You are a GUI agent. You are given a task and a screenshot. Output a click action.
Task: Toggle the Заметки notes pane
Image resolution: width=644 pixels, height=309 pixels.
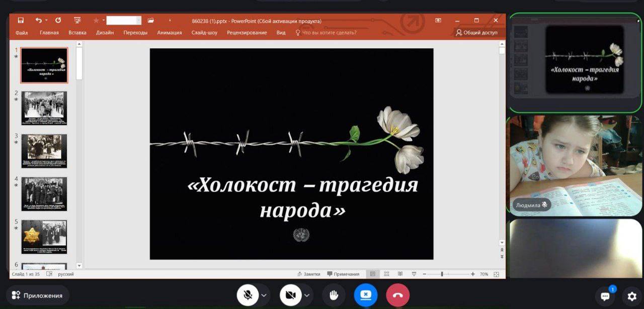point(308,274)
